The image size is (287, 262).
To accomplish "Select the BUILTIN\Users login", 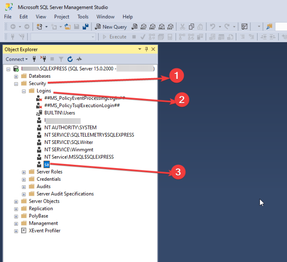I will [60, 113].
